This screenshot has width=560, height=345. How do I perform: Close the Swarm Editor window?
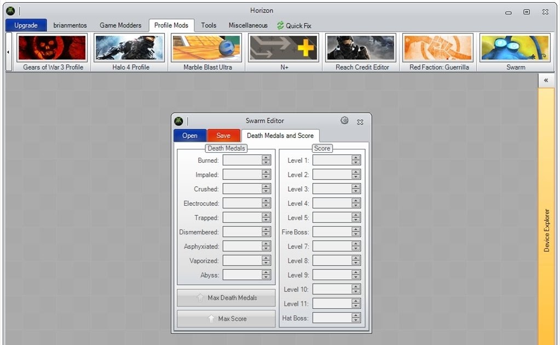coord(360,122)
